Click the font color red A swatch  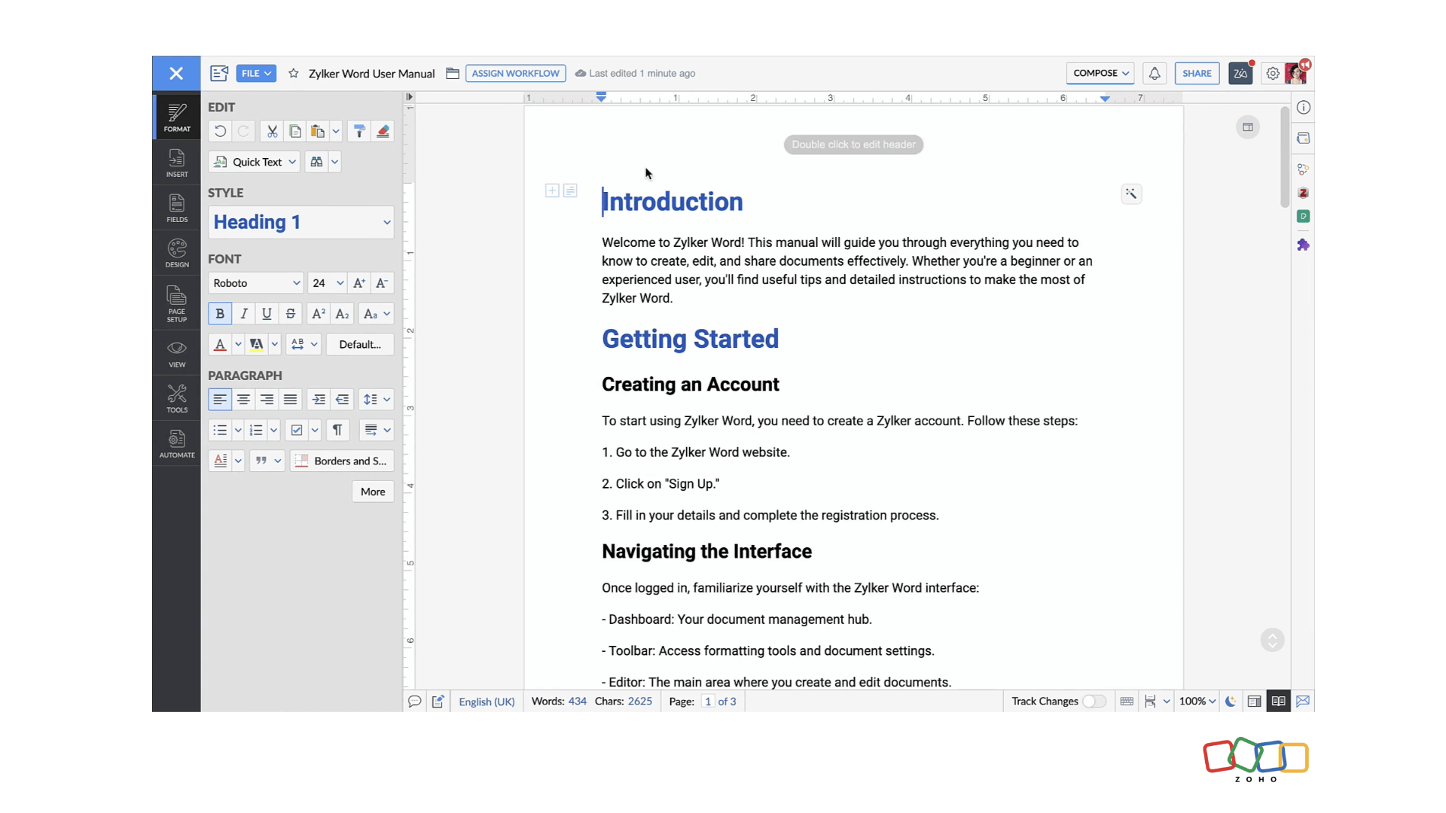tap(220, 345)
